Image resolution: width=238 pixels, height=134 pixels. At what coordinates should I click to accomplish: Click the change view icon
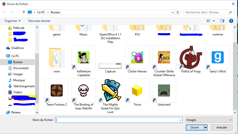point(208,21)
